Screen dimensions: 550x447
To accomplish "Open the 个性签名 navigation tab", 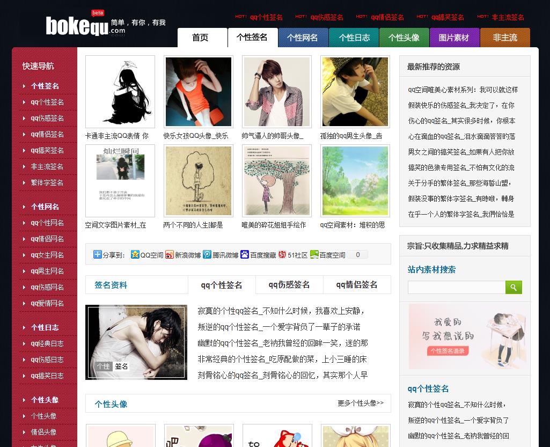I will (253, 38).
